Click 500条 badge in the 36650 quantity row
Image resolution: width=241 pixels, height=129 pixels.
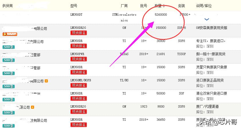point(9,126)
